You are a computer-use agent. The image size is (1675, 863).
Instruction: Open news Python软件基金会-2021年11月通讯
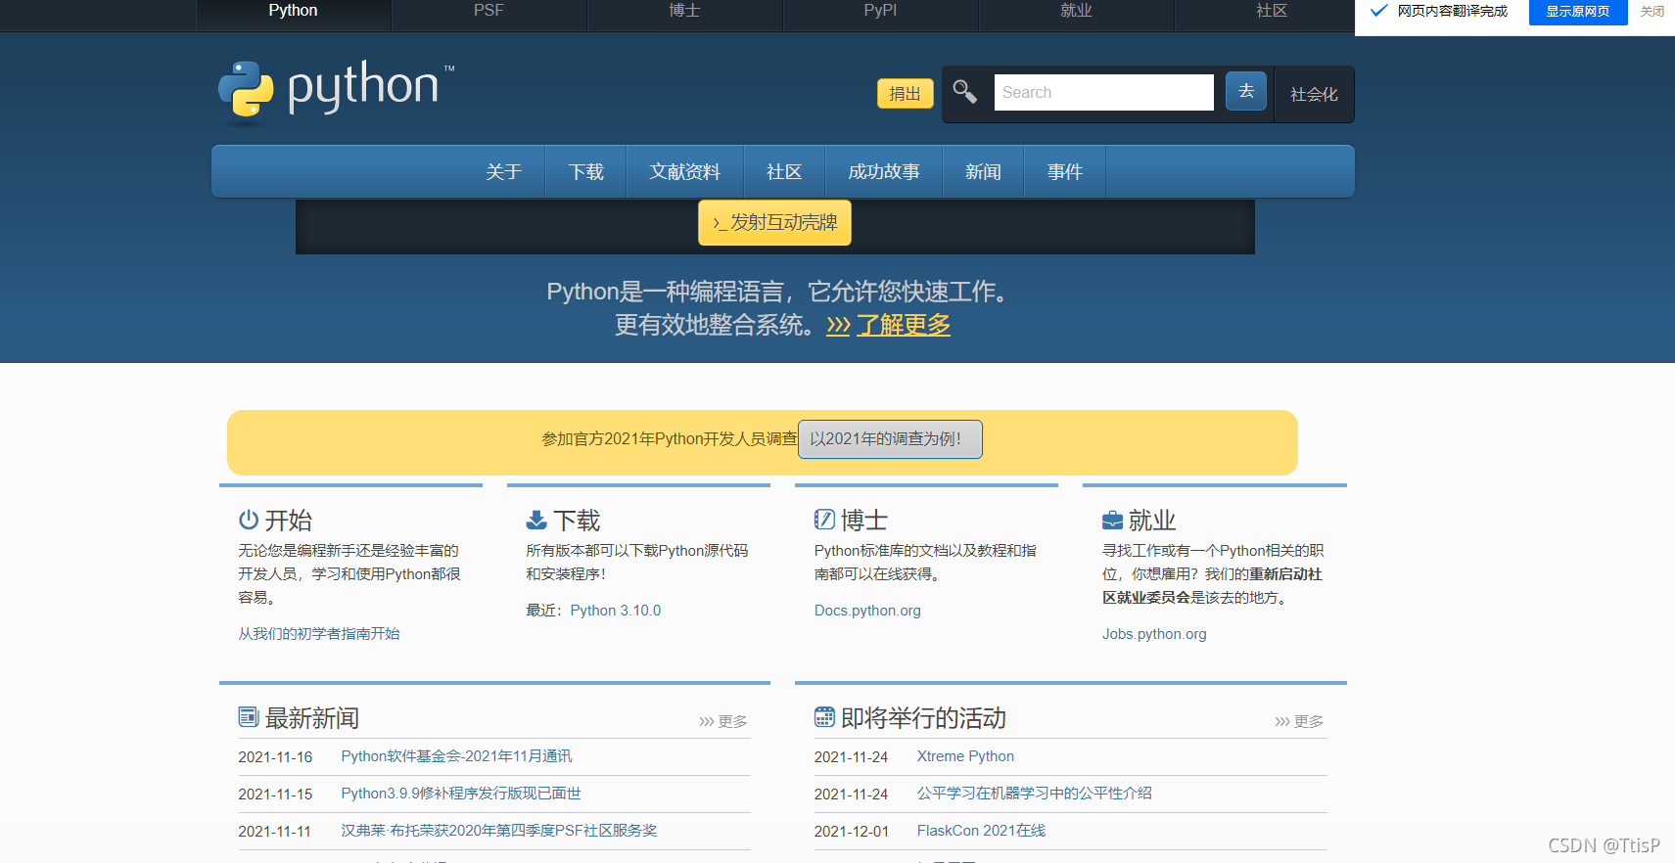pos(456,756)
